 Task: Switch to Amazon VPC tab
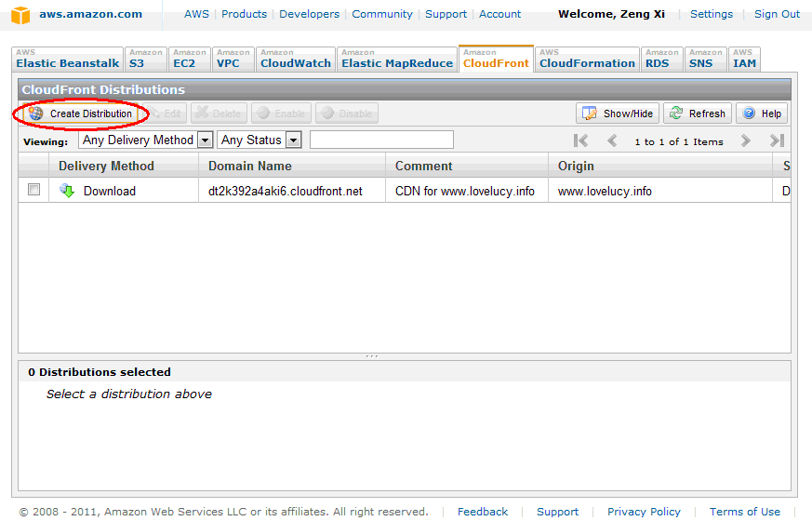[x=233, y=59]
